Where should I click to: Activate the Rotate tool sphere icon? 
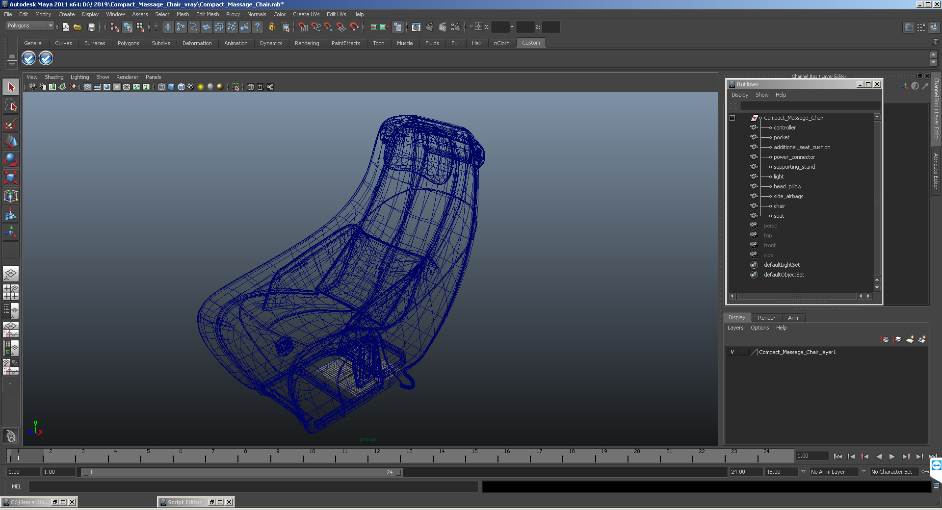11,159
